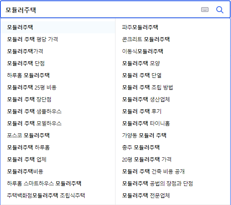Select suggestion 모듈러주택 단점
231x205 pixels.
click(26, 63)
